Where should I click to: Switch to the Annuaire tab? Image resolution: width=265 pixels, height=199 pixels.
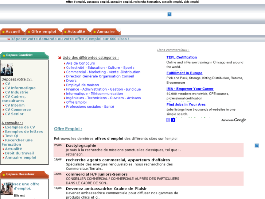[x=105, y=32]
